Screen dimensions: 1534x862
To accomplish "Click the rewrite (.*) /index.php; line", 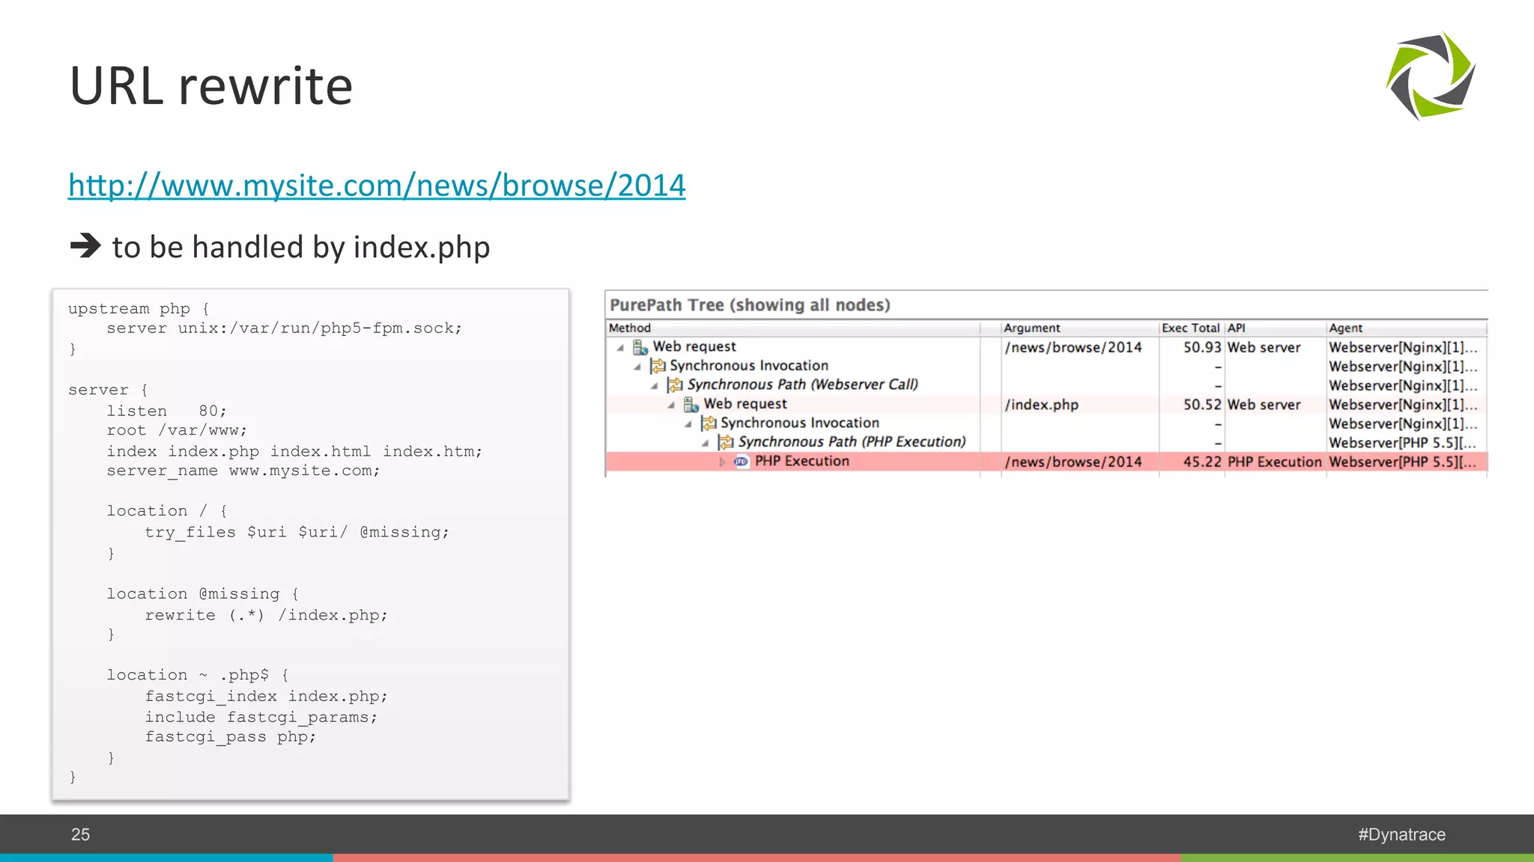I will coord(266,615).
